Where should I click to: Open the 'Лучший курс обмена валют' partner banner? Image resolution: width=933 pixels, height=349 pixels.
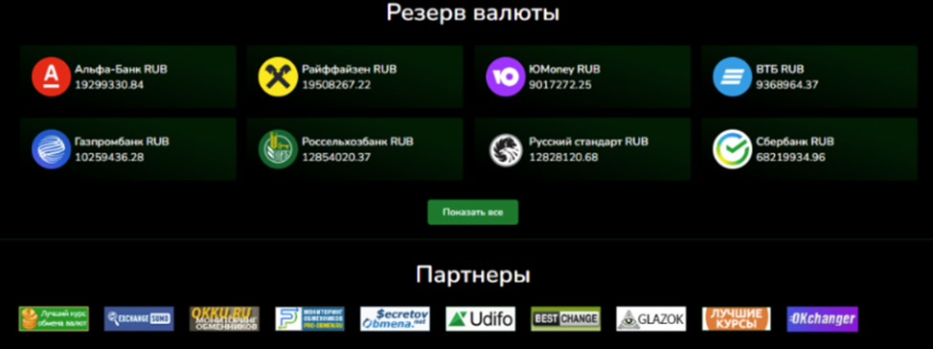coord(54,318)
